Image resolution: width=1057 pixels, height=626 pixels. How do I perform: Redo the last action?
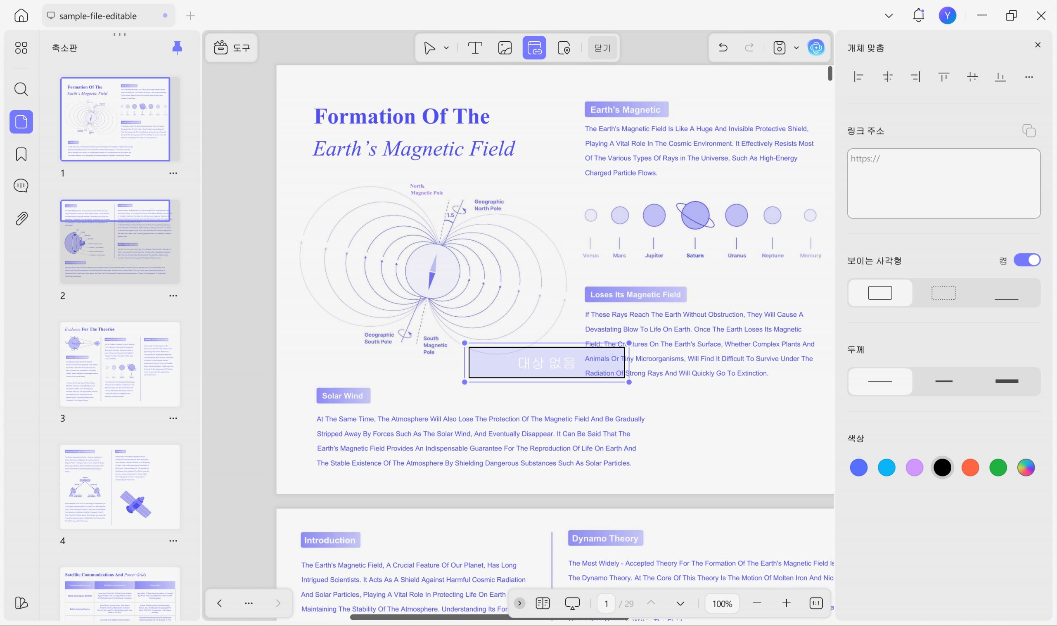pyautogui.click(x=749, y=47)
